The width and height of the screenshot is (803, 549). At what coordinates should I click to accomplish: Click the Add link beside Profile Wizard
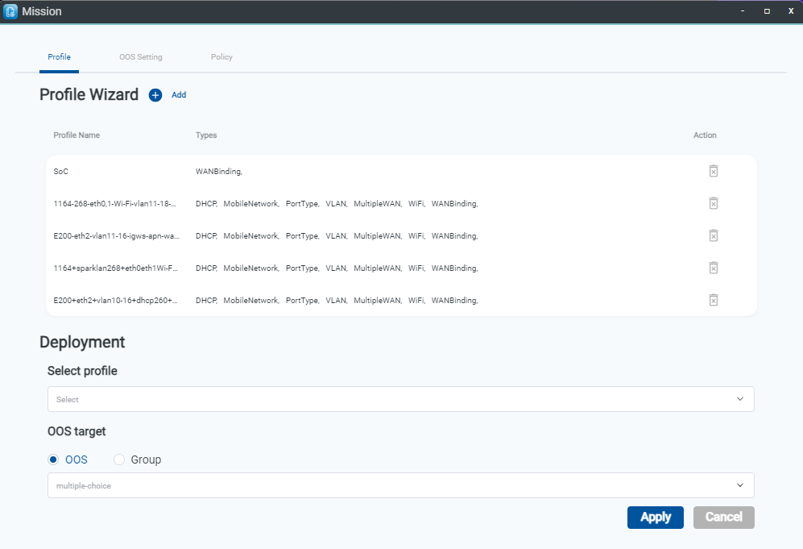(179, 95)
